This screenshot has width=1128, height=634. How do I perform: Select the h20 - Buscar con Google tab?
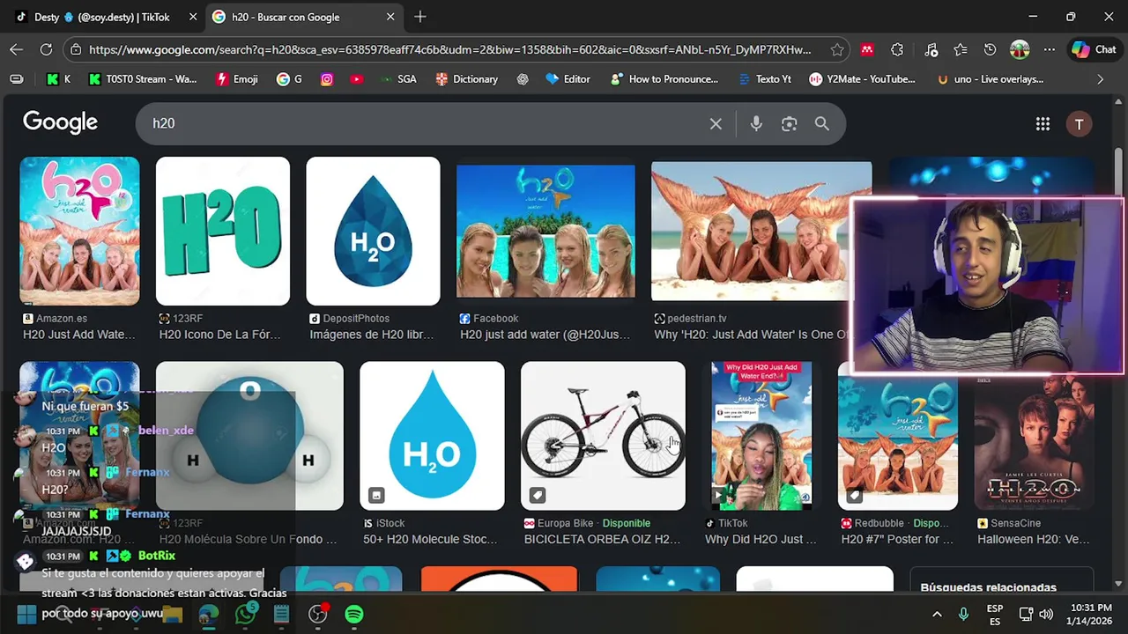tap(304, 17)
